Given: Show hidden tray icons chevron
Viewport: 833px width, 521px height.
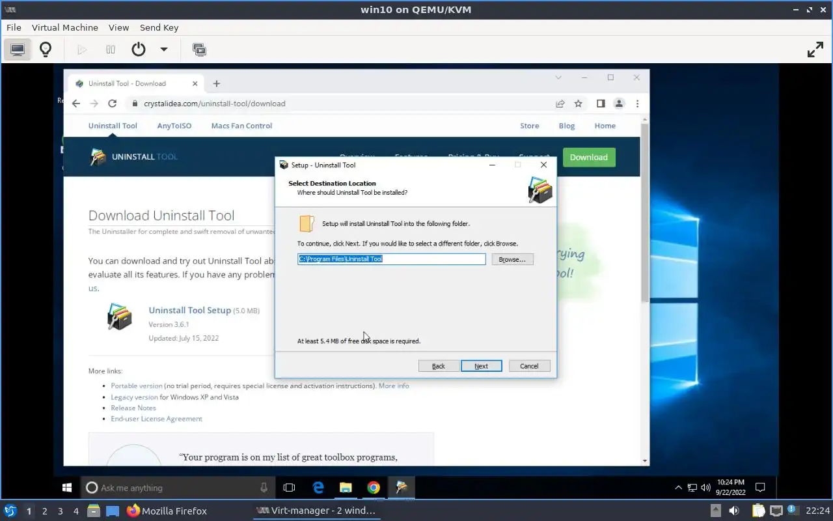Looking at the screenshot, I should pyautogui.click(x=678, y=487).
